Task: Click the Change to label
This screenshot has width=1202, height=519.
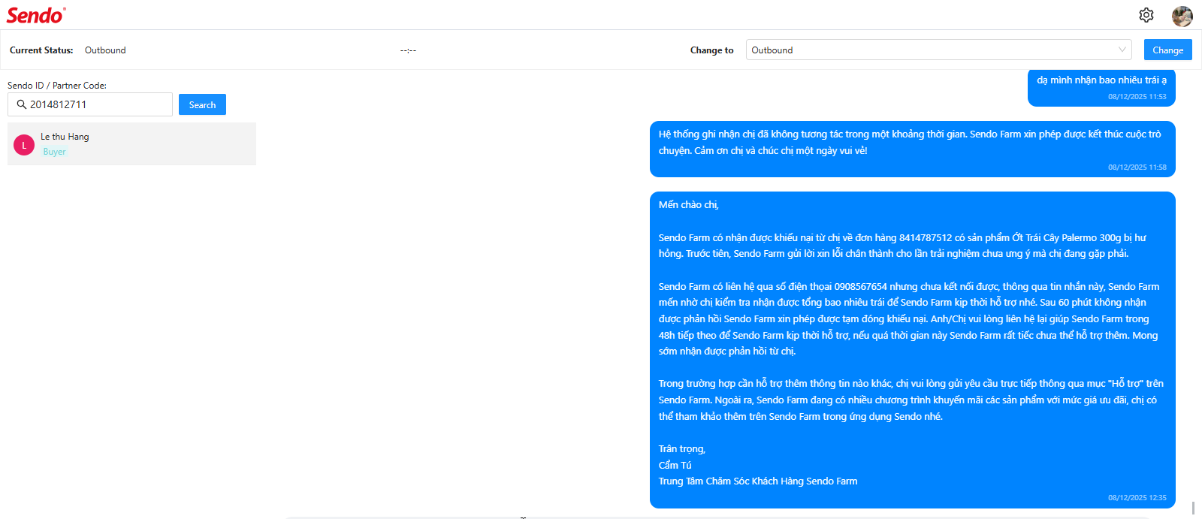Action: [x=711, y=50]
